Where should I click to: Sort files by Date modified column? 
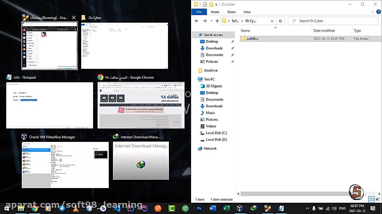click(x=324, y=31)
